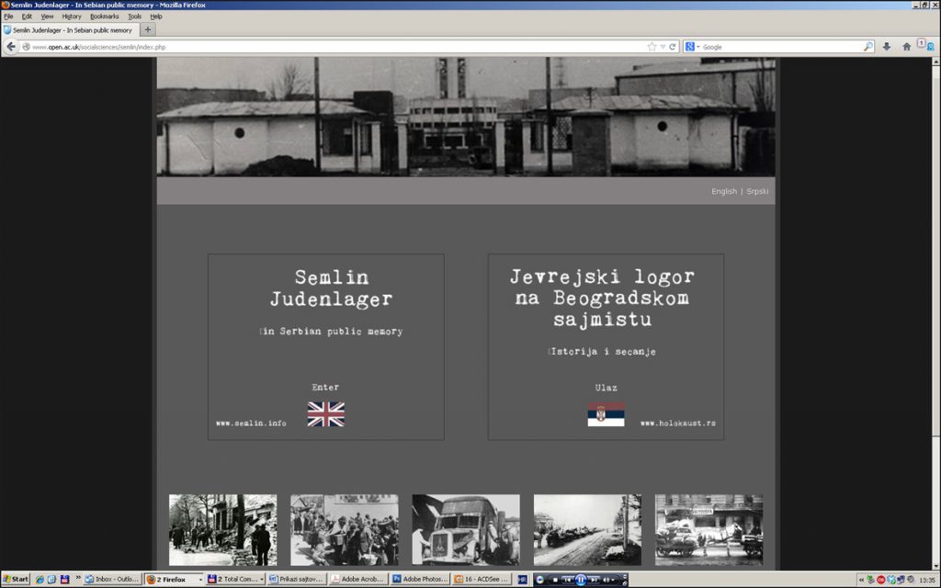Click the browser Back arrow button
Screen dimensions: 941x588
(11, 47)
